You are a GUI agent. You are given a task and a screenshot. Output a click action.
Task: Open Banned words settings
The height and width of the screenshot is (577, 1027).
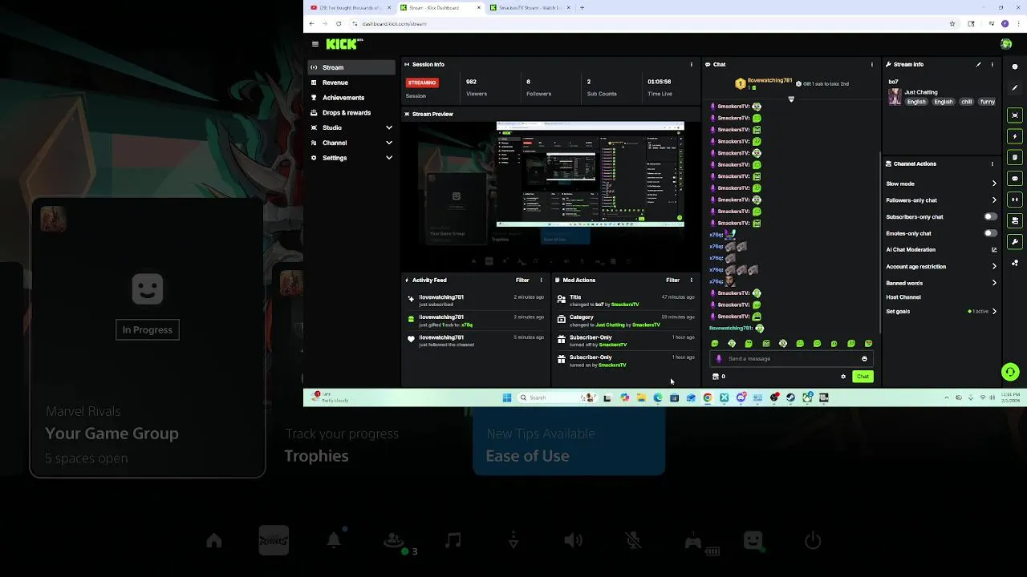(941, 283)
